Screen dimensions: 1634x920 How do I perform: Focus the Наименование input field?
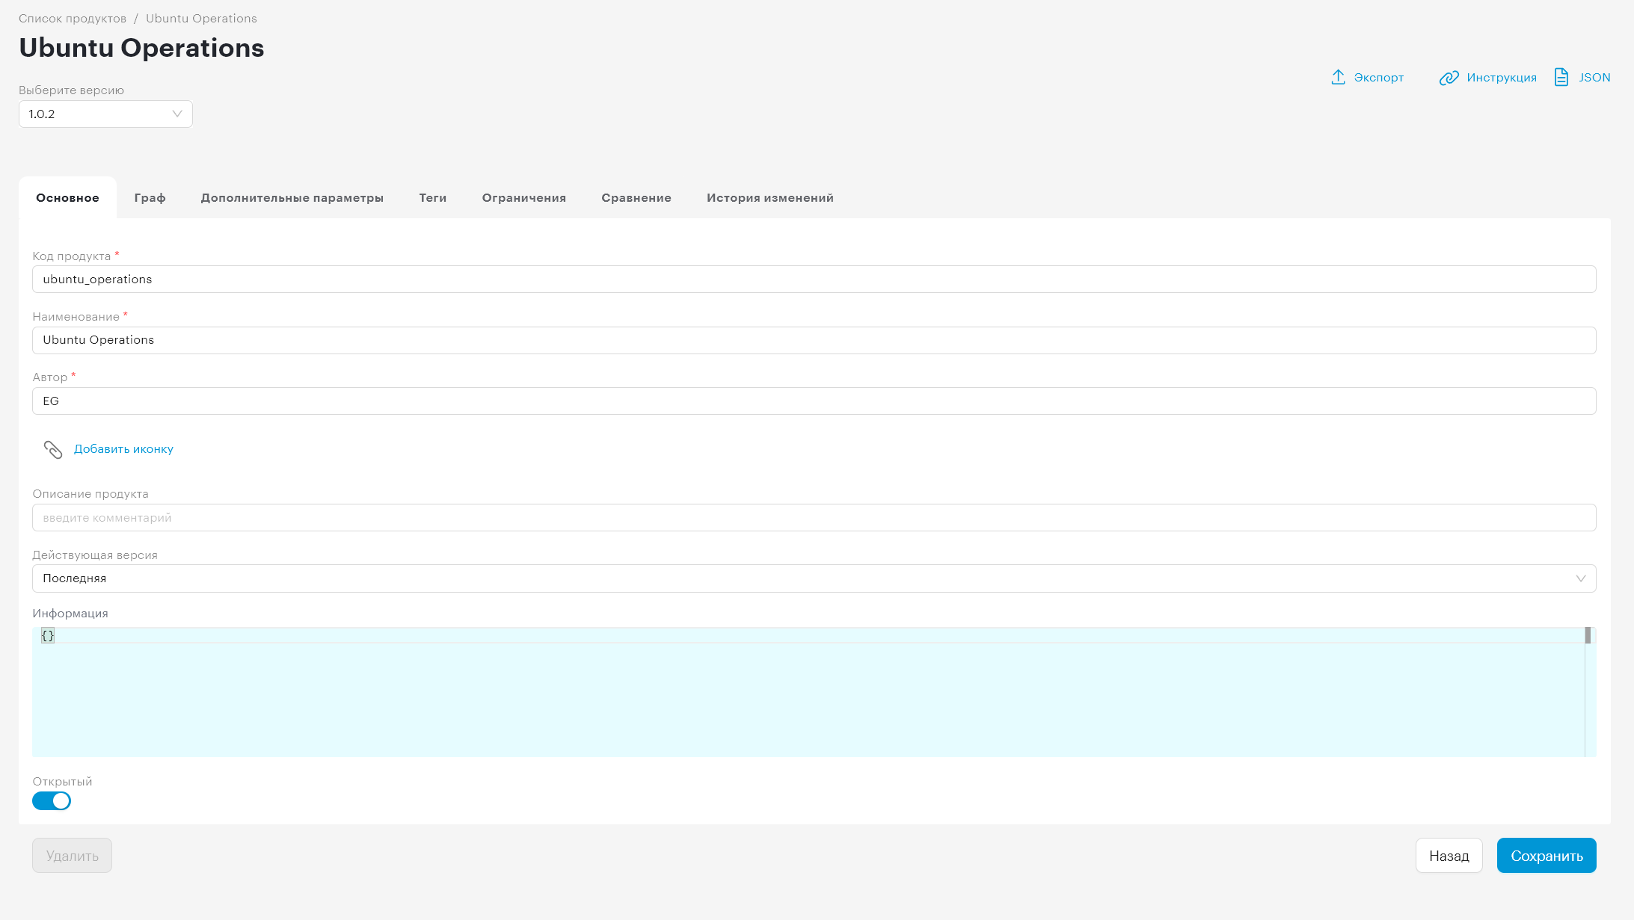pyautogui.click(x=814, y=340)
